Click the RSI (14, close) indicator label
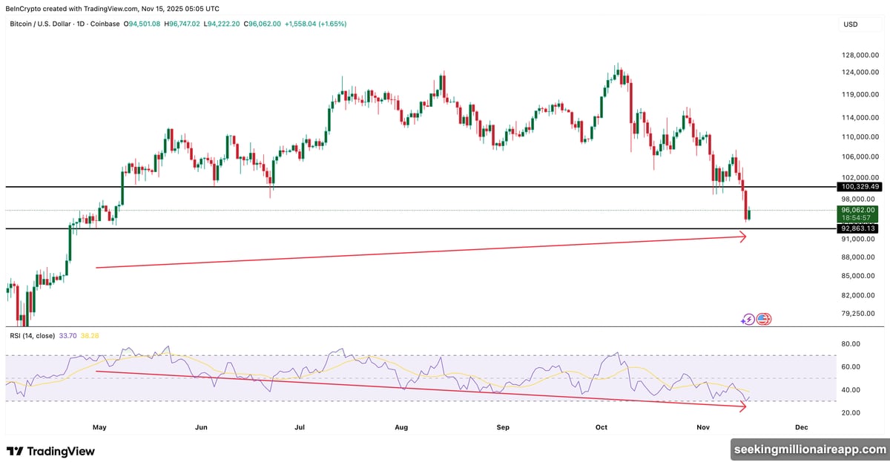Image resolution: width=890 pixels, height=468 pixels. pyautogui.click(x=33, y=335)
